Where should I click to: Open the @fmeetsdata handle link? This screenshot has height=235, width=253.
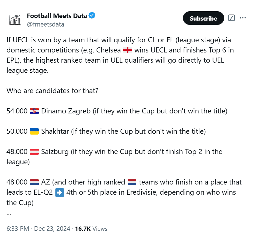pos(46,24)
